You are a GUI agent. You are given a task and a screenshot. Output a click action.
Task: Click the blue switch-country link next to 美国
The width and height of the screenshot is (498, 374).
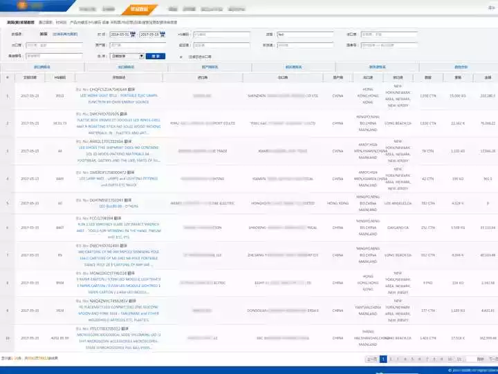click(x=65, y=34)
